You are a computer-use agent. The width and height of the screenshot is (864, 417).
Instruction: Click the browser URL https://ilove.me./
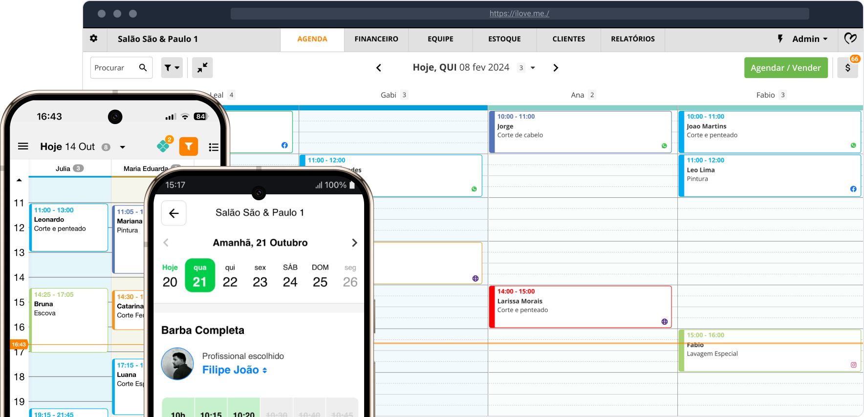click(x=519, y=14)
